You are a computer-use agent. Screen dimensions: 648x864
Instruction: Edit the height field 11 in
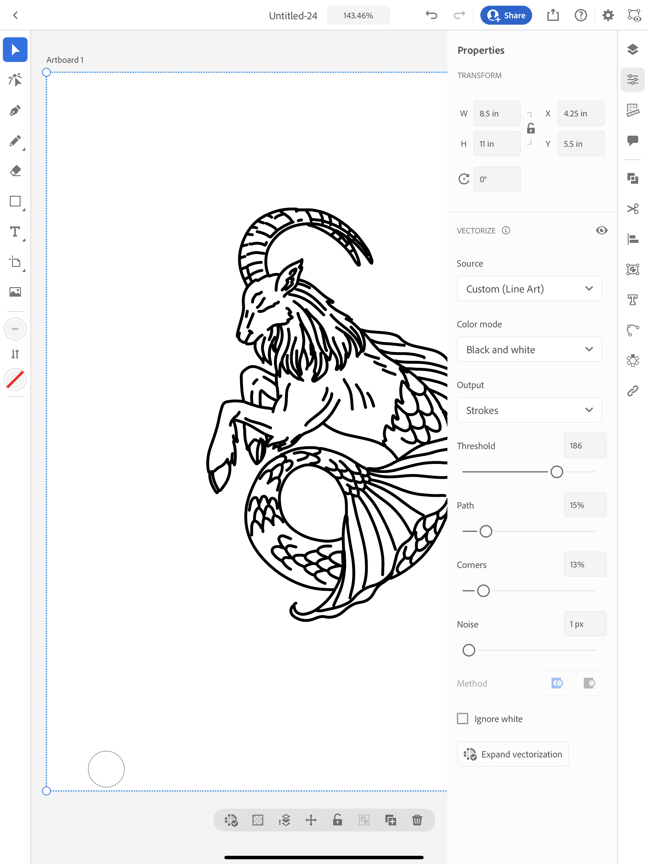(497, 144)
